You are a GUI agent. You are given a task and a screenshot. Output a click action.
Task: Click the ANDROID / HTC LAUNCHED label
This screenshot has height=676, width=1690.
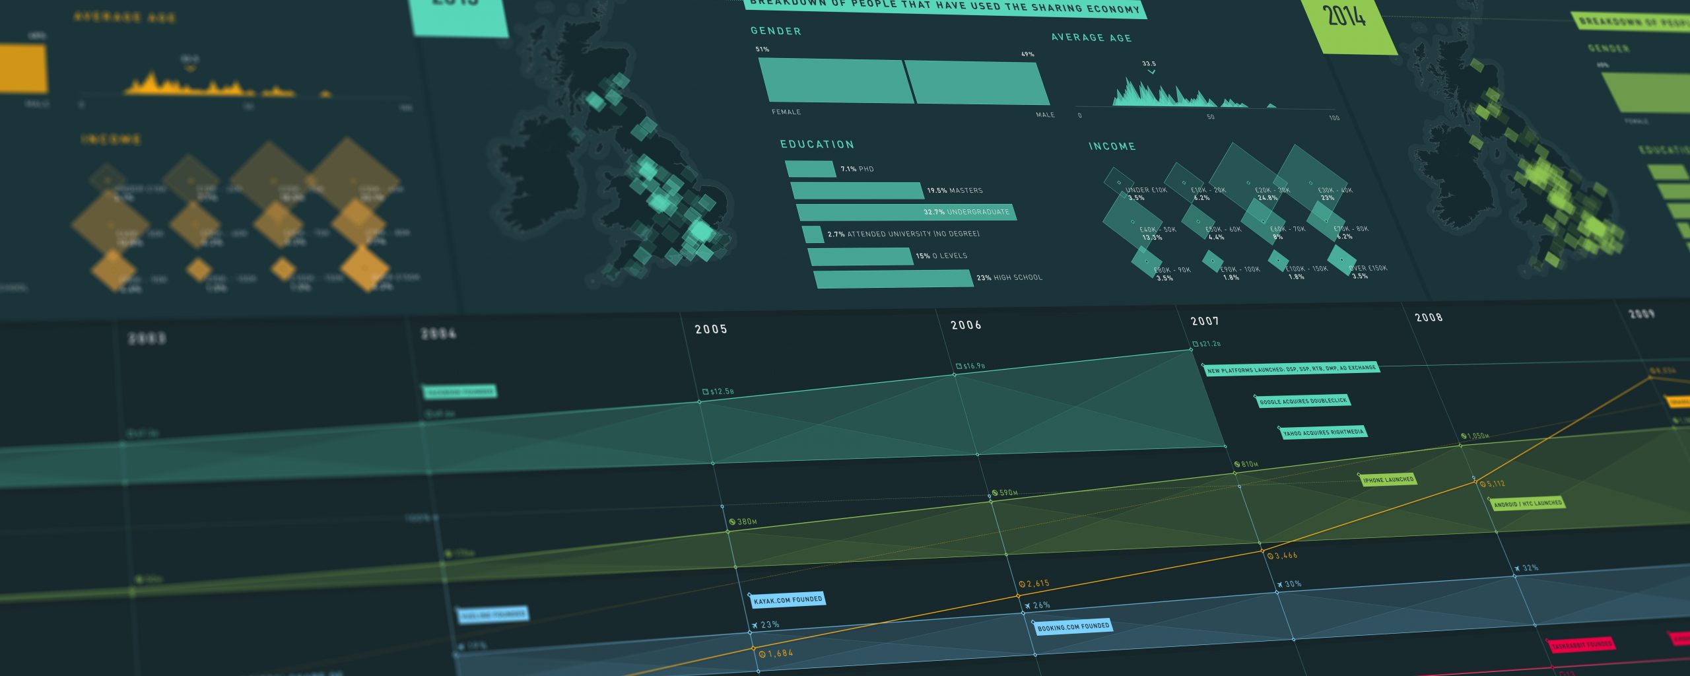coord(1528,503)
